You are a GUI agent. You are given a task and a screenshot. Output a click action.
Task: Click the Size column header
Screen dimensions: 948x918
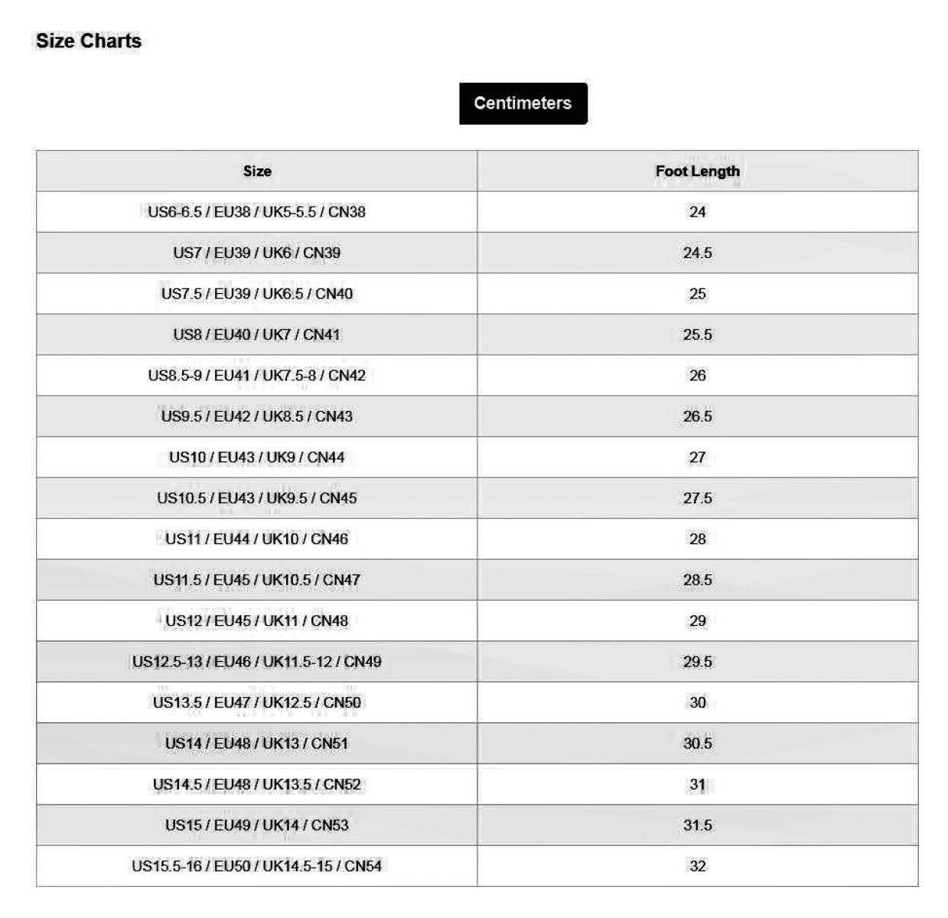pos(257,171)
